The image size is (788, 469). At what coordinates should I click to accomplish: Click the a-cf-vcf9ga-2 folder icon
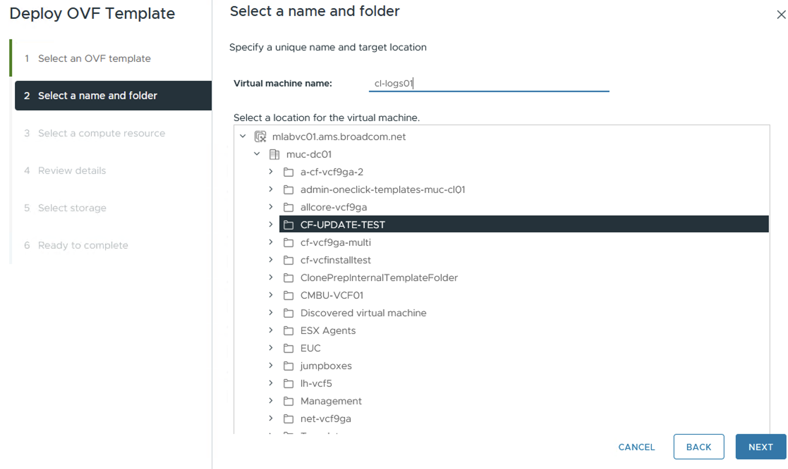[288, 172]
